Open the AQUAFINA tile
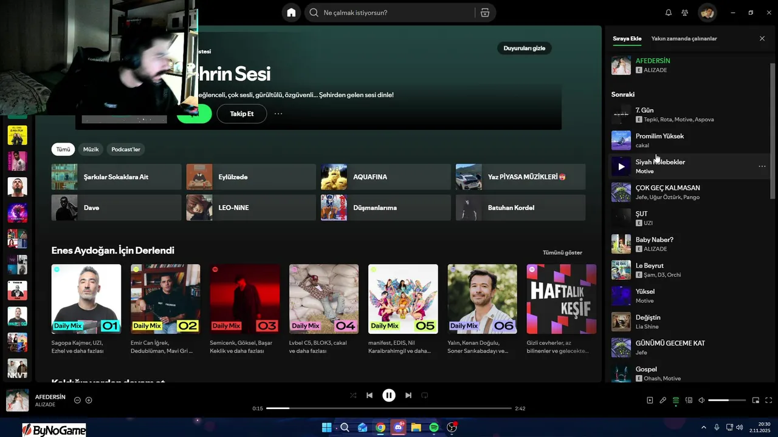Screen dimensions: 778x437 (386, 177)
